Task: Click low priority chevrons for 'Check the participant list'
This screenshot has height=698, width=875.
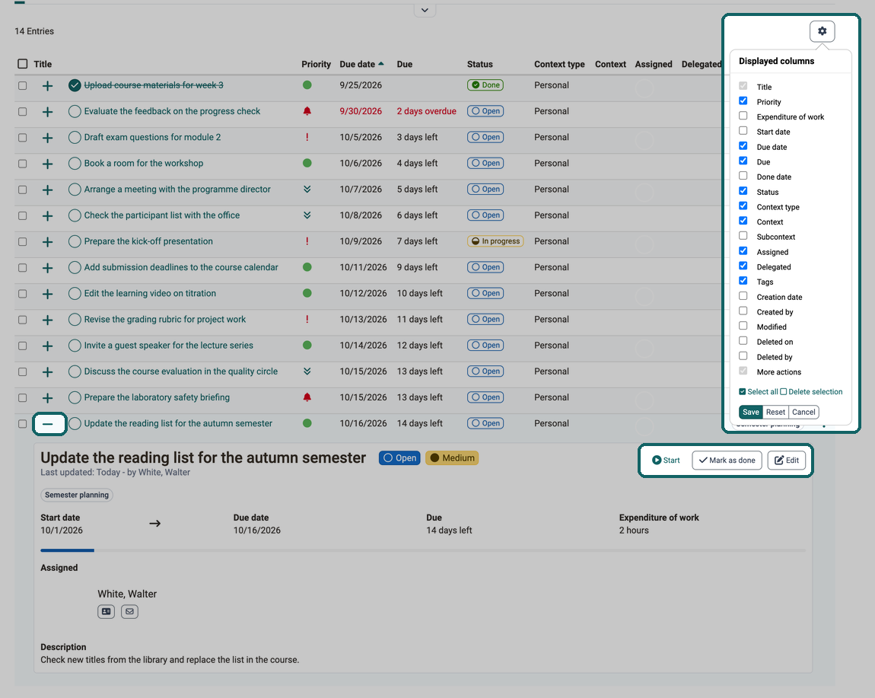Action: pyautogui.click(x=307, y=215)
